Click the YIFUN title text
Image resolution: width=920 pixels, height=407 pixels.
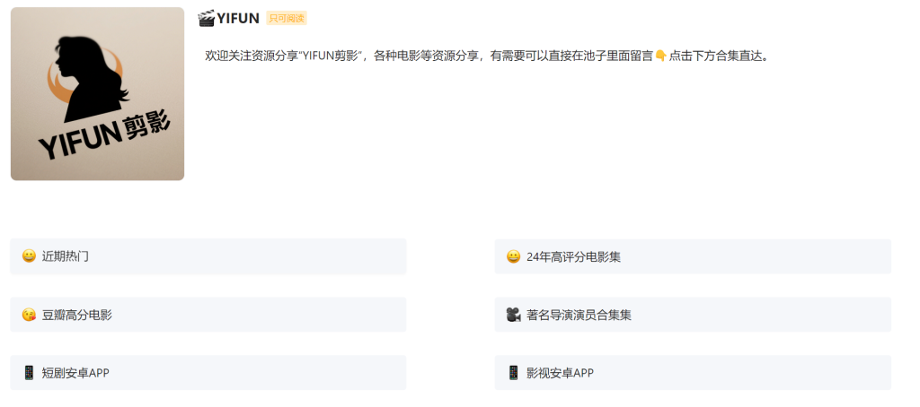[238, 18]
